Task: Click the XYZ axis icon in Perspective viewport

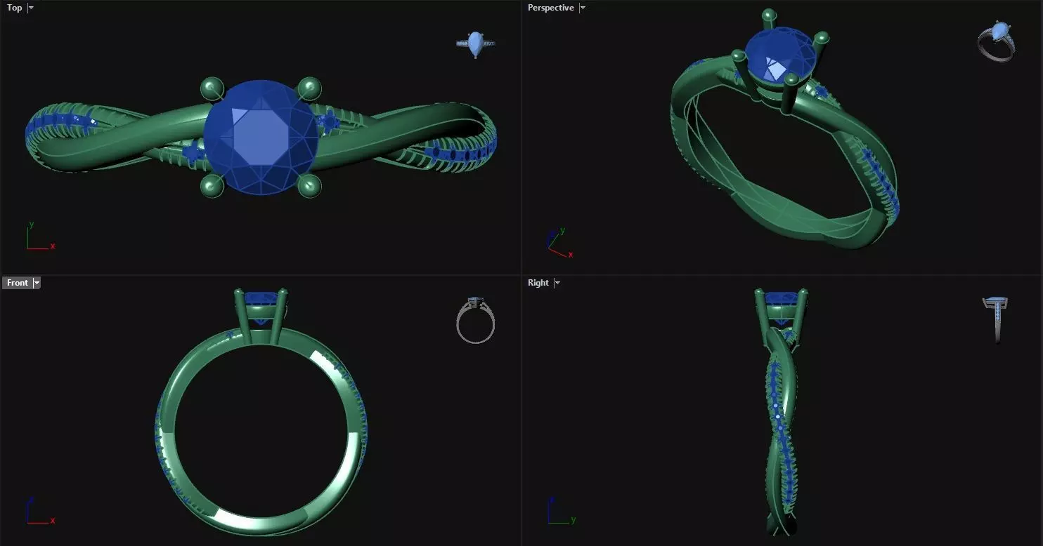Action: pos(559,242)
